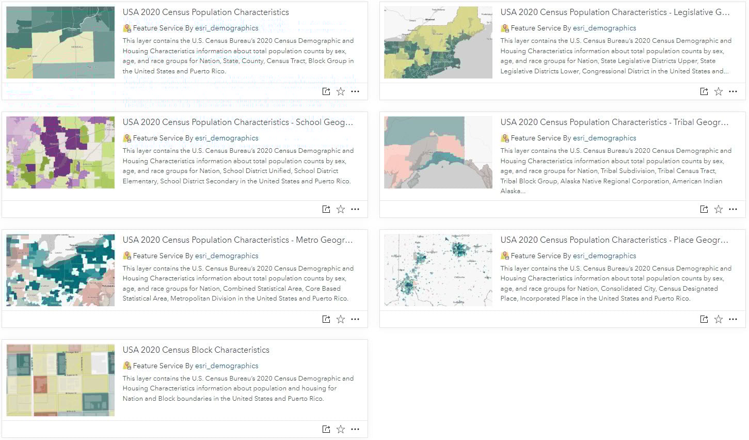The image size is (749, 440).
Task: Click the purple School Geographies map thumbnail
Action: click(60, 152)
